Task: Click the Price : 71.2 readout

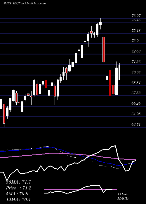Action: click(x=19, y=188)
